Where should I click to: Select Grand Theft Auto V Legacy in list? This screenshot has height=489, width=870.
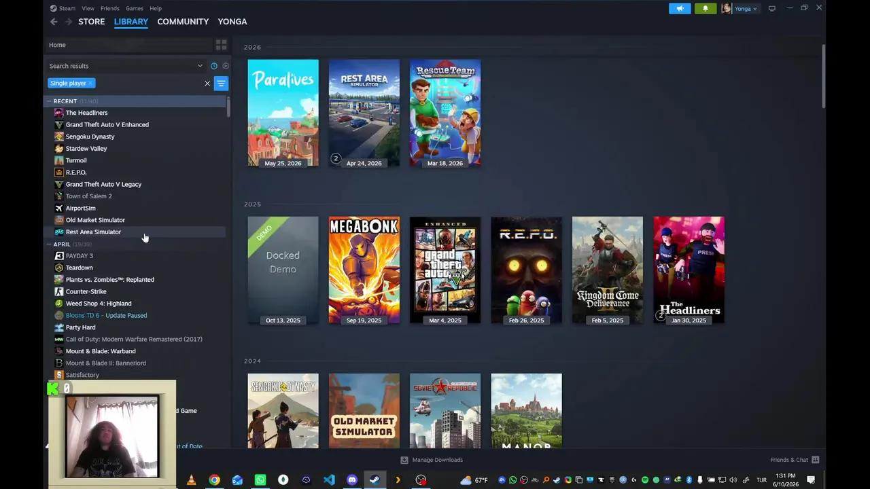pyautogui.click(x=103, y=184)
